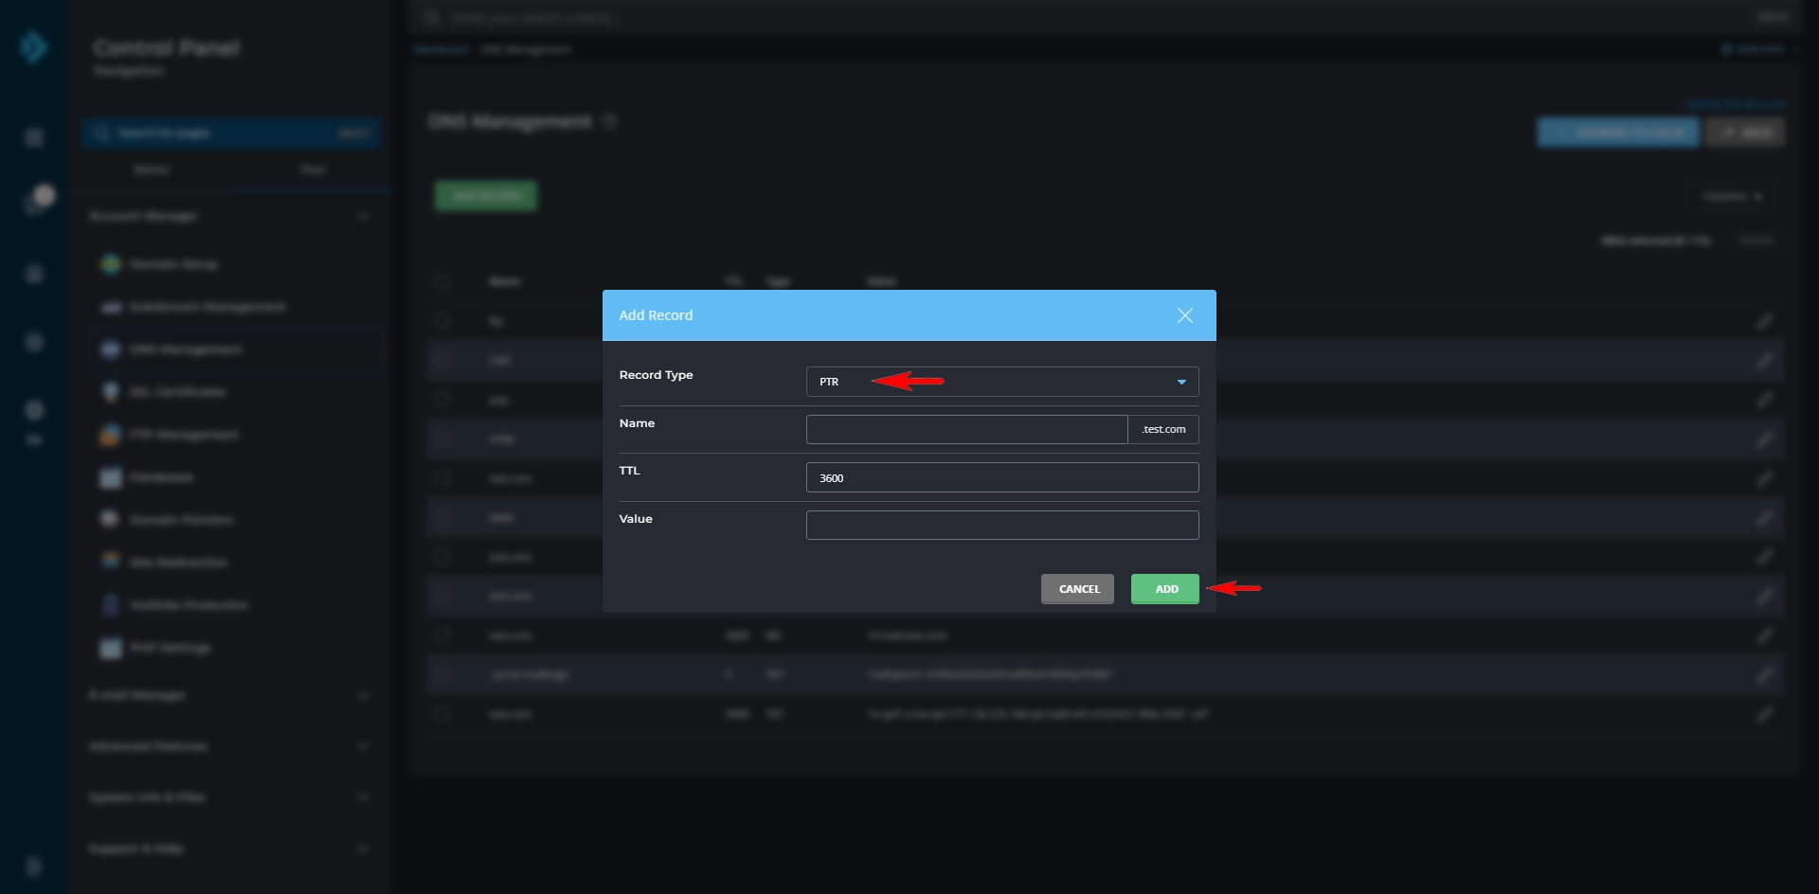This screenshot has height=894, width=1819.
Task: Focus the TTL field containing 3600
Action: pyautogui.click(x=1002, y=477)
